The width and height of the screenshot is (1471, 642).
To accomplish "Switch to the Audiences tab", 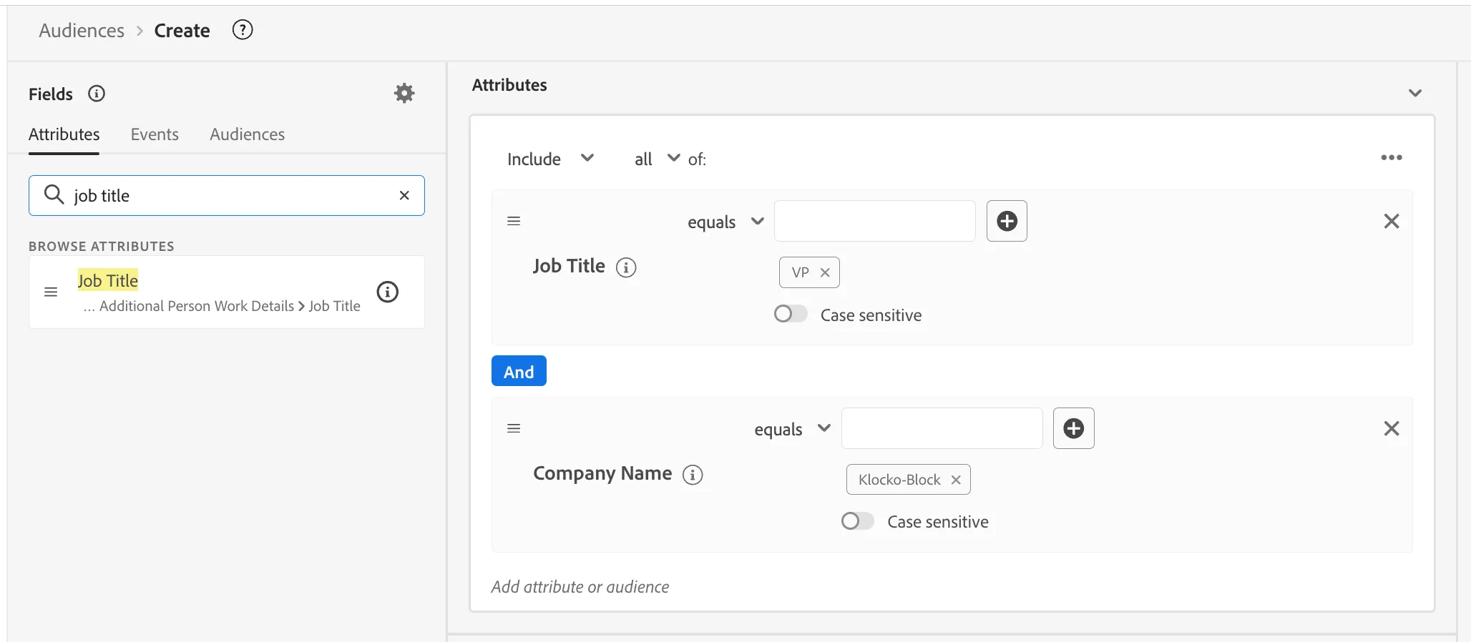I will (x=247, y=134).
